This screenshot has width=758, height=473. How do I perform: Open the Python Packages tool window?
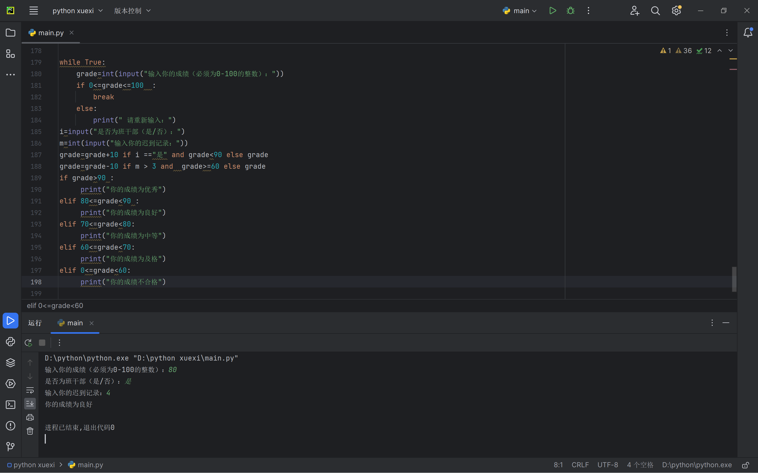(10, 363)
